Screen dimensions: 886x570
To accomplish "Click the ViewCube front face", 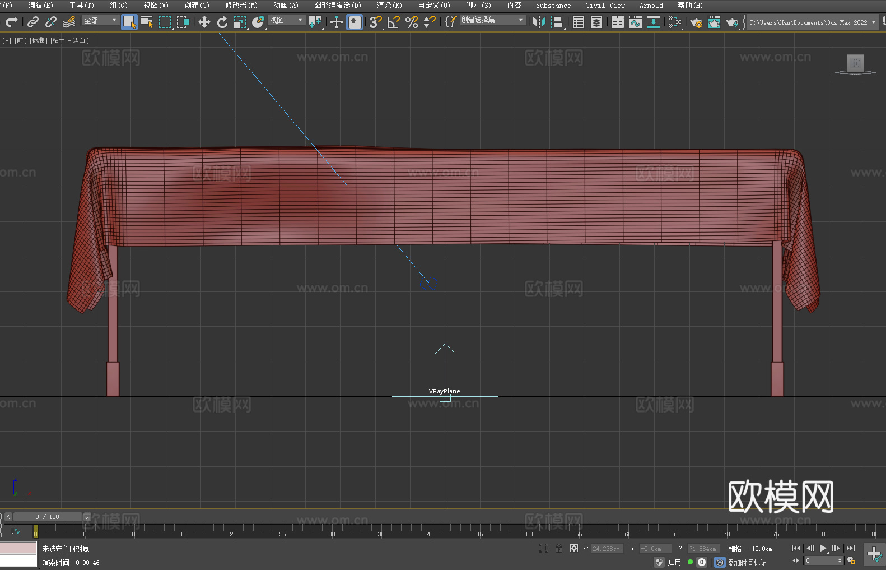I will (855, 63).
